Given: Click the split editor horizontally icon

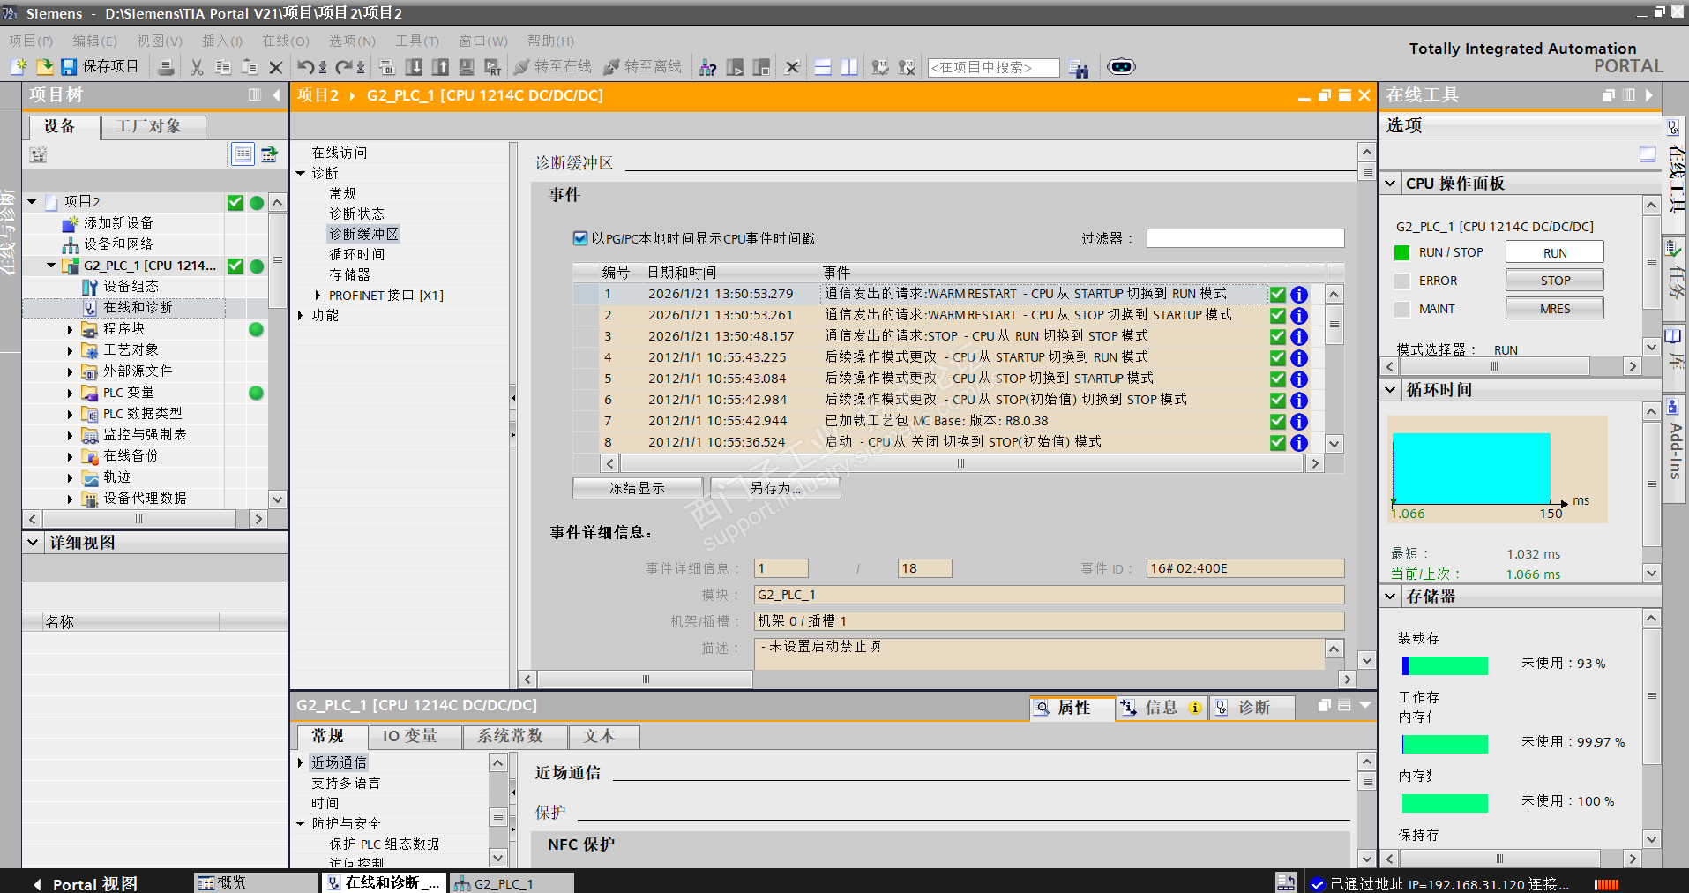Looking at the screenshot, I should (823, 67).
